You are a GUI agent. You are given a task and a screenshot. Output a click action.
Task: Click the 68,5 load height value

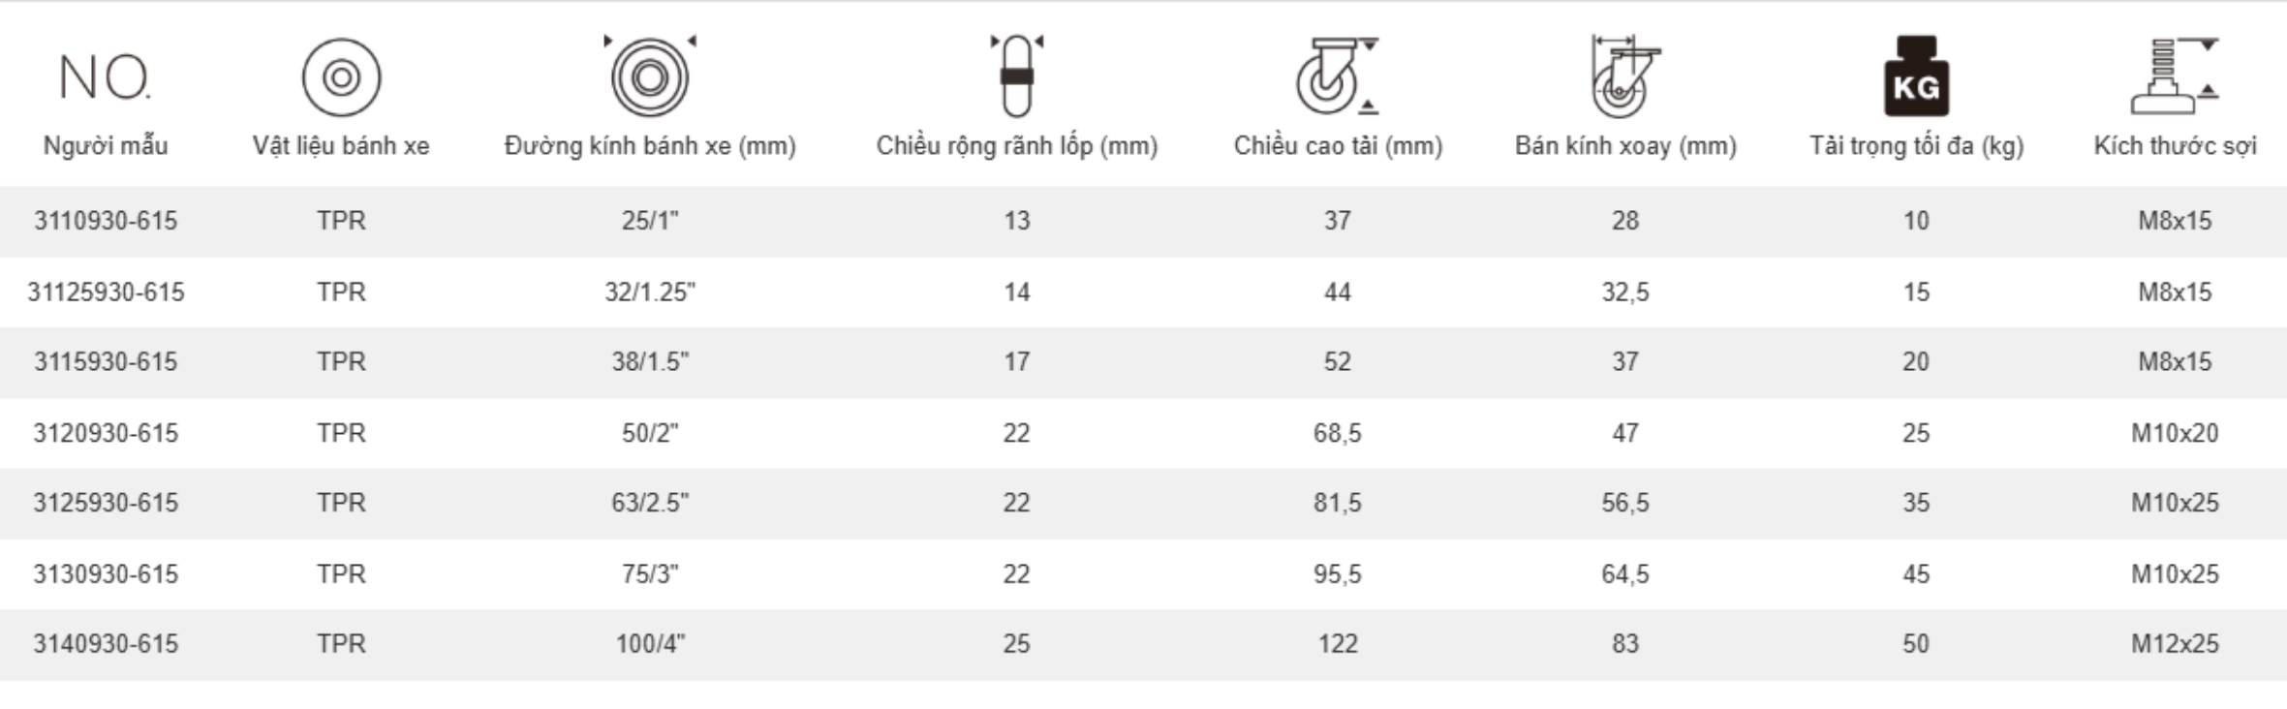[x=1337, y=433]
